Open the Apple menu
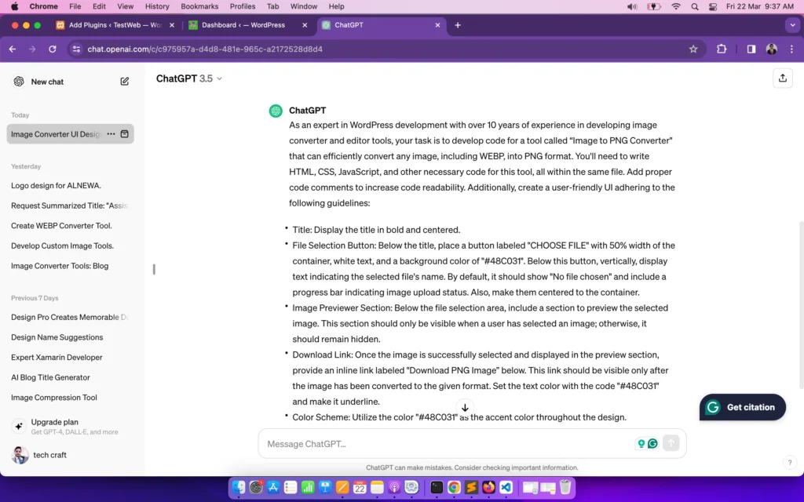The image size is (804, 502). 14,6
